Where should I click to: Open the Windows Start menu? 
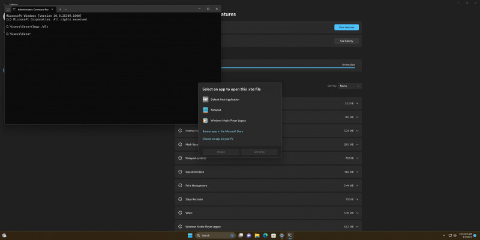[x=190, y=235]
